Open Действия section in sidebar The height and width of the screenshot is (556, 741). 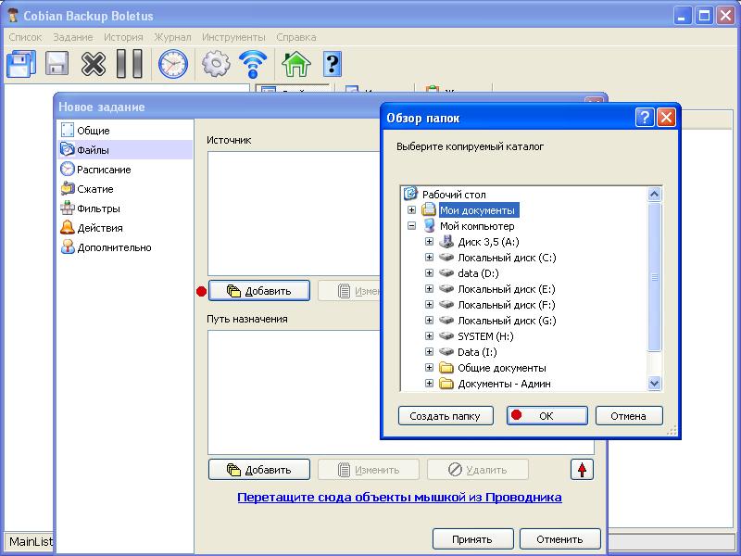tap(125, 228)
